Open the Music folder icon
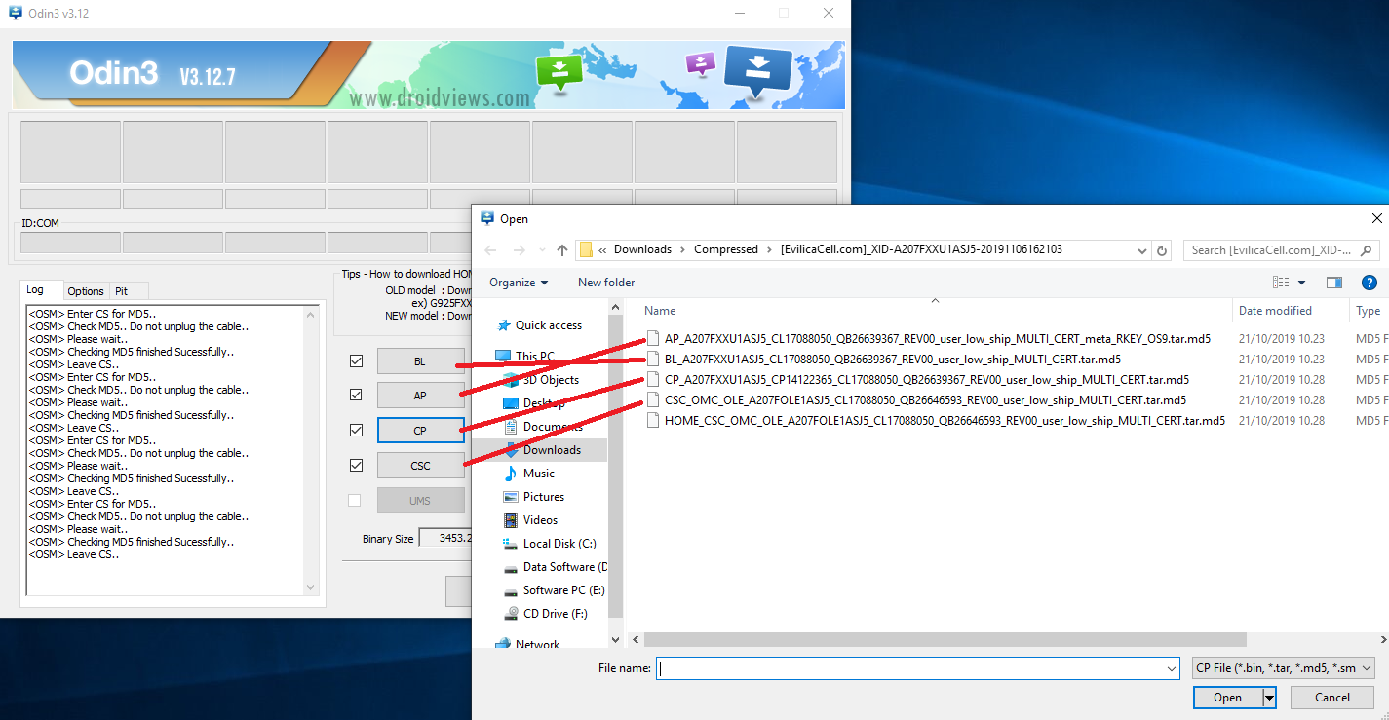Viewport: 1389px width, 720px height. point(512,473)
